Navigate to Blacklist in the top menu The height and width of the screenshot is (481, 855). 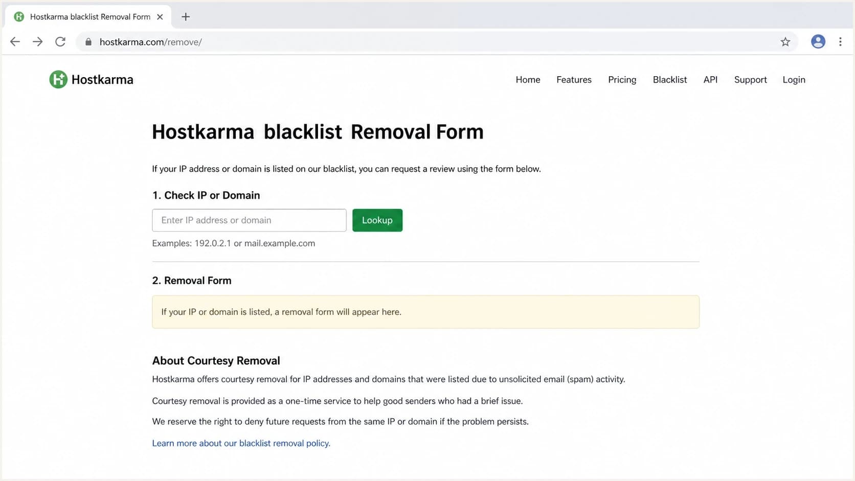(669, 80)
